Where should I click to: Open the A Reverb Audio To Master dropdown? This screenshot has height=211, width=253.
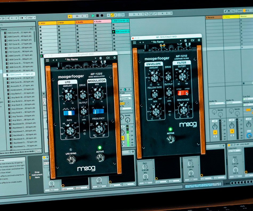click(x=217, y=103)
